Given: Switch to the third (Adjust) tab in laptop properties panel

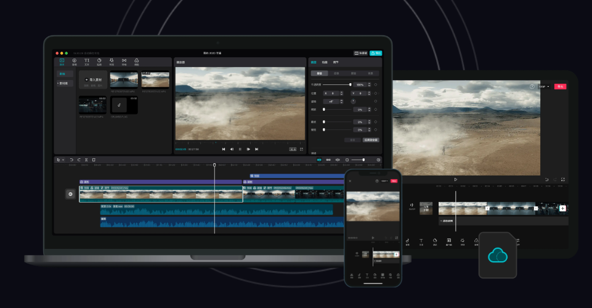Looking at the screenshot, I should coord(336,62).
